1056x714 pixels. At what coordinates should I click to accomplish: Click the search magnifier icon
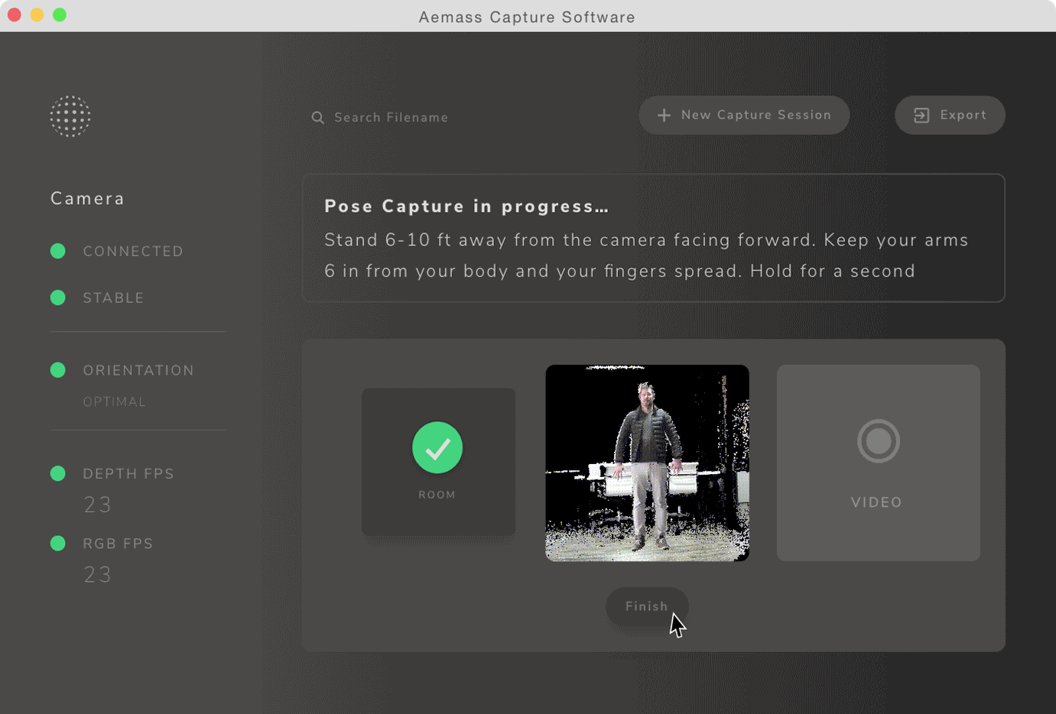tap(318, 118)
